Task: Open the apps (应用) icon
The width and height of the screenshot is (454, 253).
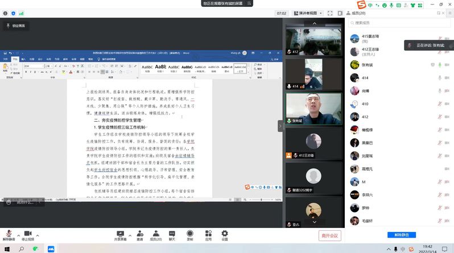Action: pyautogui.click(x=208, y=234)
